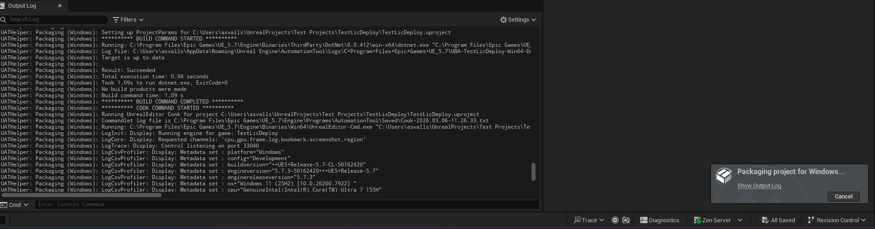Screen dimensions: 875x229
Task: Click the trace snapshot camera icon
Action: (625, 220)
